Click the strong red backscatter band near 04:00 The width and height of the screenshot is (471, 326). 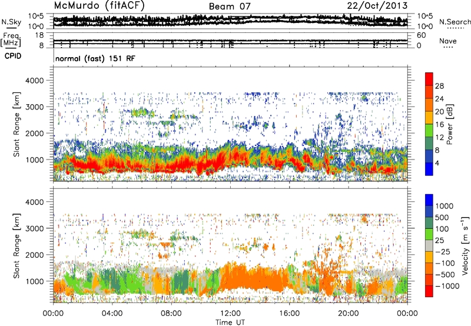[x=112, y=165]
